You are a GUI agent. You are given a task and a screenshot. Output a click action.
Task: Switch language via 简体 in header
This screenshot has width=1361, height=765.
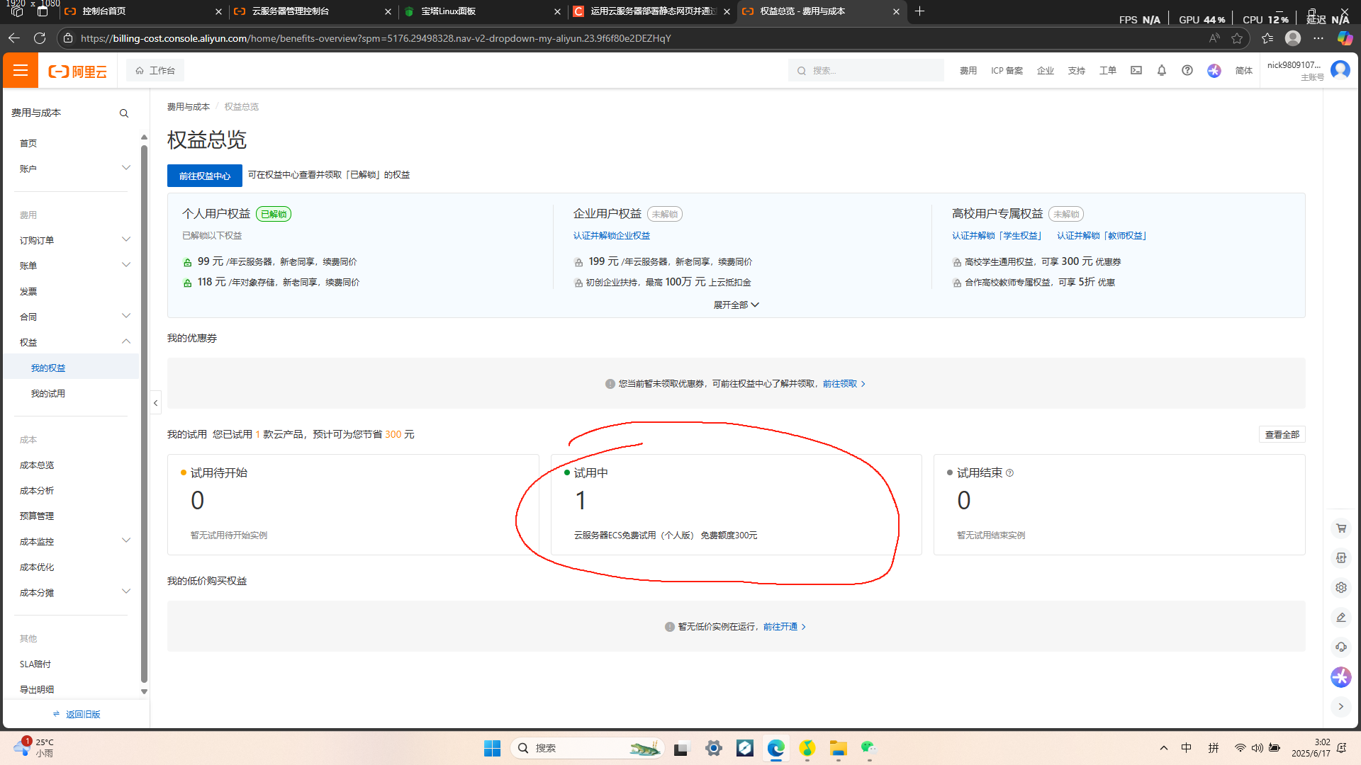coord(1244,71)
